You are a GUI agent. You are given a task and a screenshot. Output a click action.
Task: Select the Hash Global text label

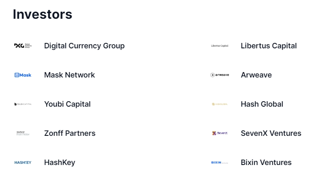click(x=262, y=104)
